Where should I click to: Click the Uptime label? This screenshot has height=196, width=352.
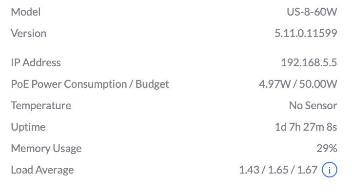click(x=28, y=127)
